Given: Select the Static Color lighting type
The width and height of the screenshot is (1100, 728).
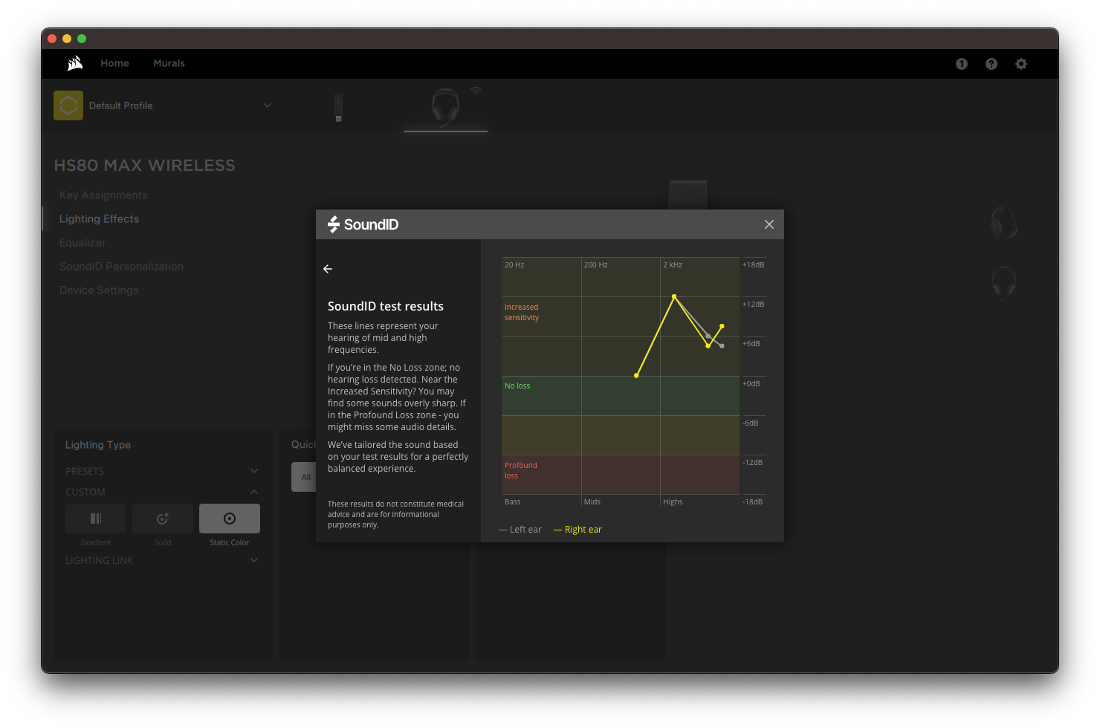Looking at the screenshot, I should 230,519.
